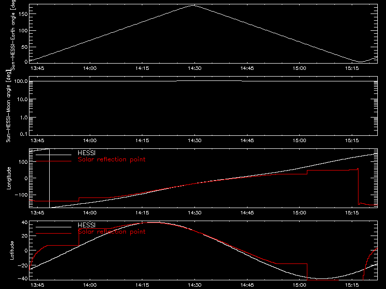
Task: Click the 10.0 tick on Moon angle axis
Action: click(22, 99)
